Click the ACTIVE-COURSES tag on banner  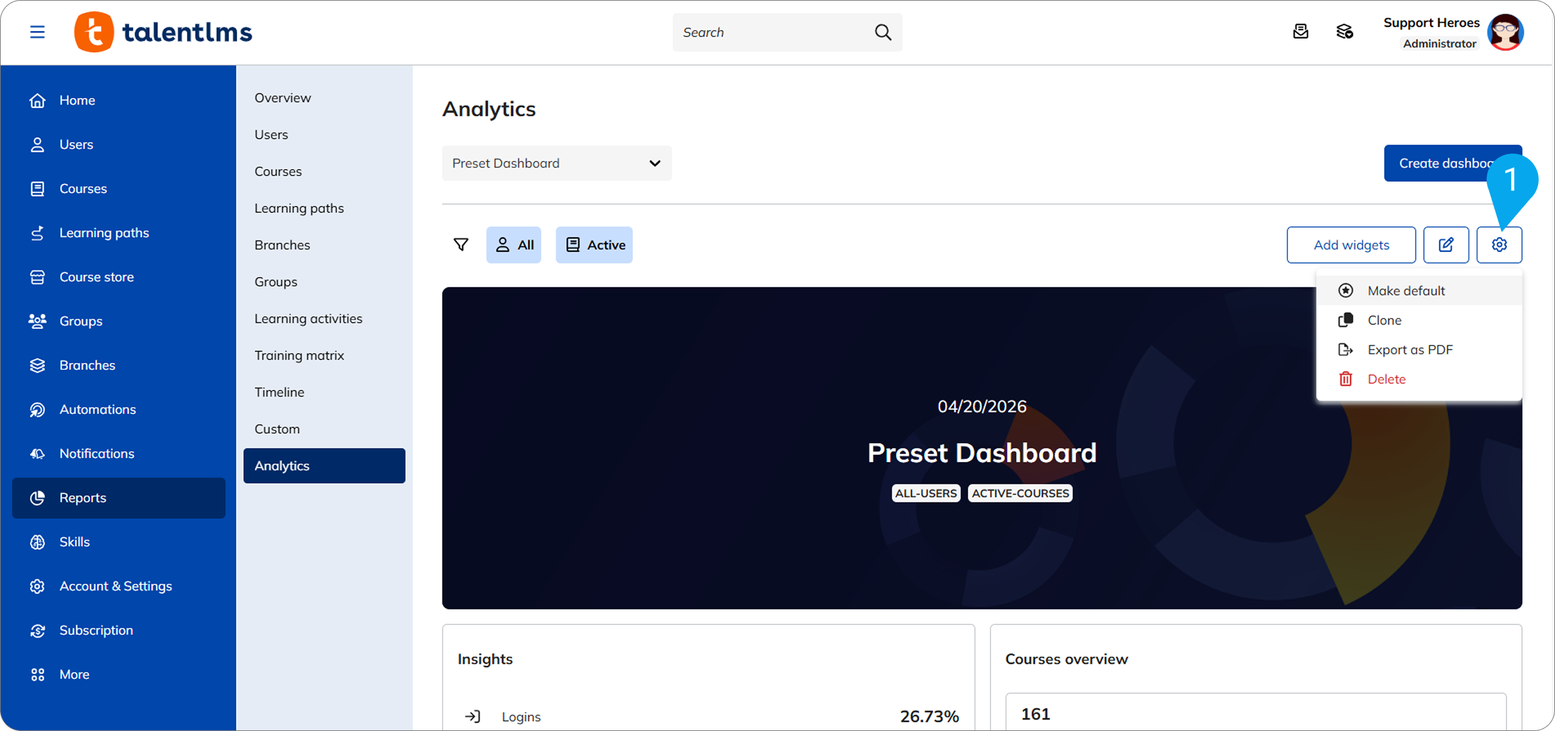pyautogui.click(x=1020, y=493)
